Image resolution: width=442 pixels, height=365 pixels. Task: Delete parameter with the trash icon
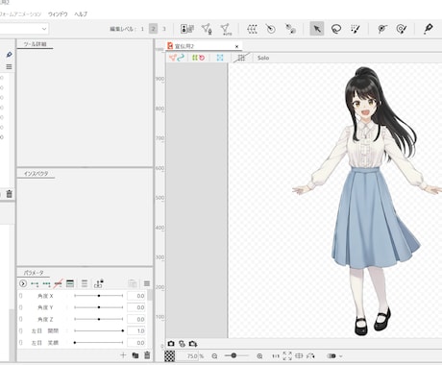point(147,355)
